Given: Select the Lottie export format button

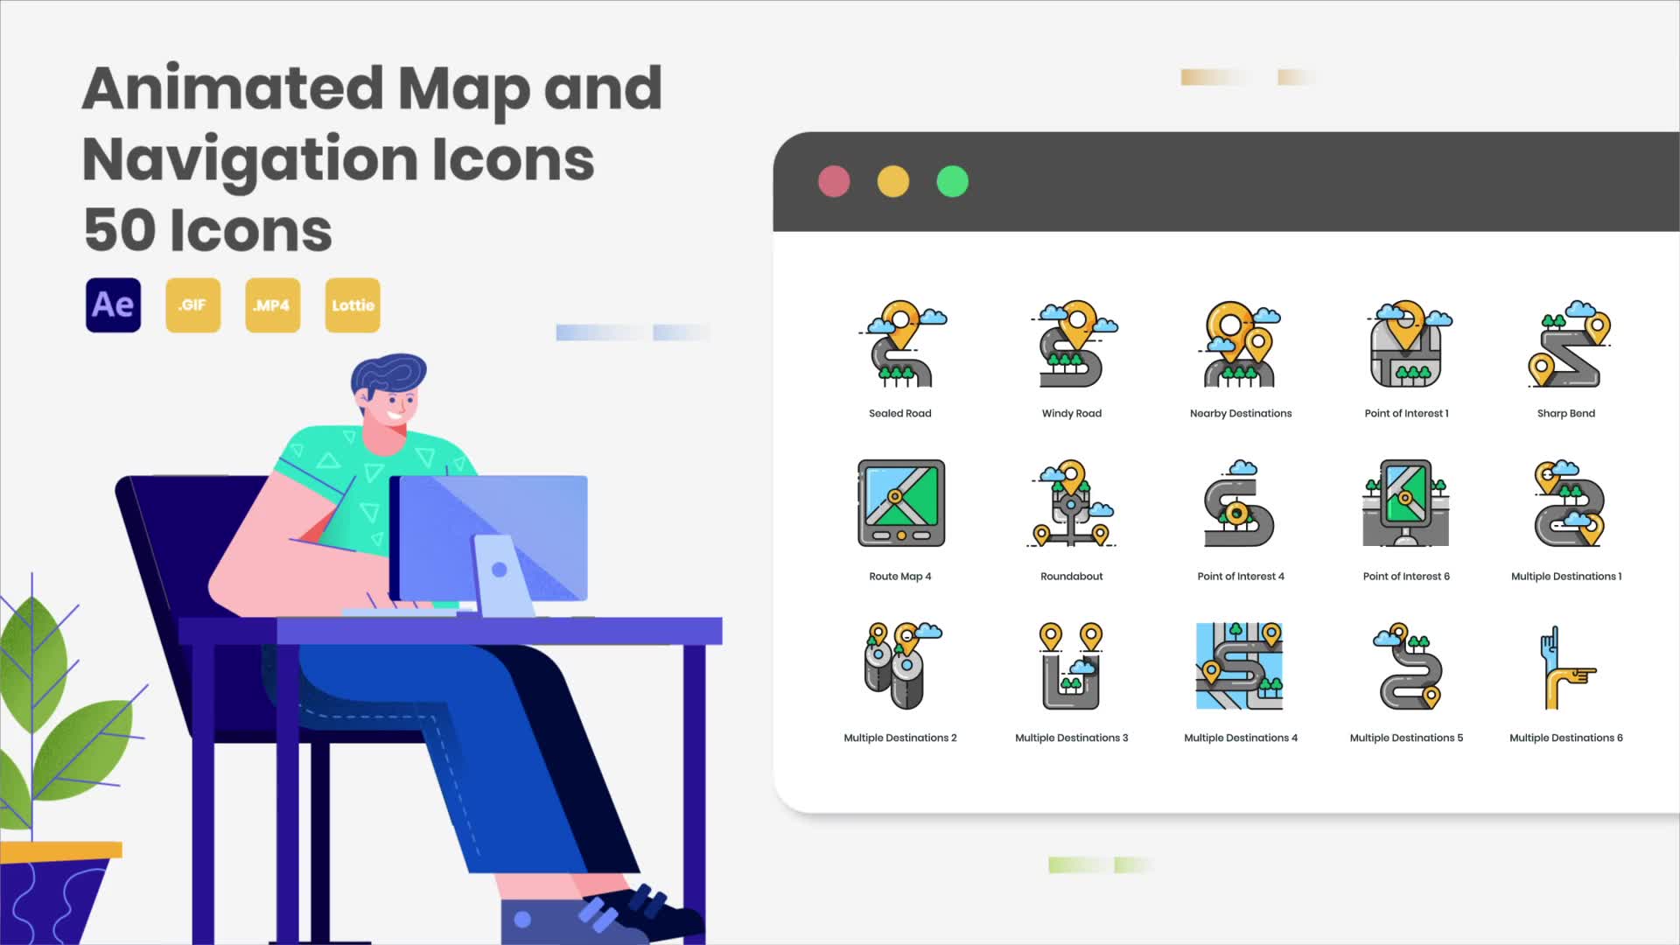Looking at the screenshot, I should (352, 304).
